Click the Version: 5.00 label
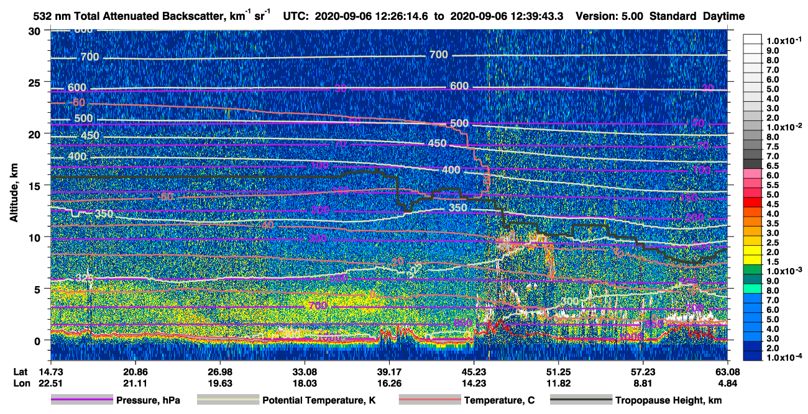808x414 pixels. click(610, 17)
